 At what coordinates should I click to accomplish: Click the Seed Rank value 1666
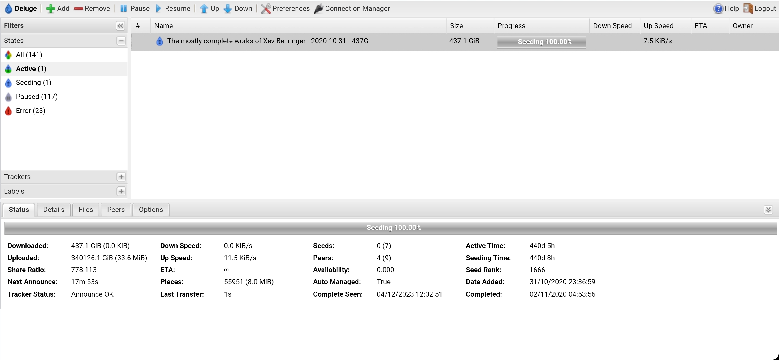(x=537, y=270)
